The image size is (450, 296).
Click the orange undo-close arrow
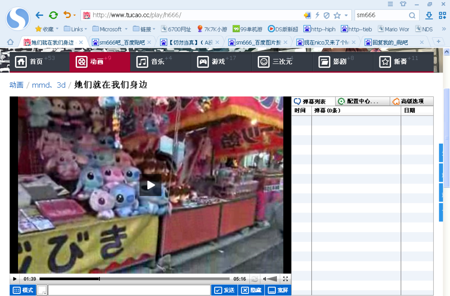(67, 15)
